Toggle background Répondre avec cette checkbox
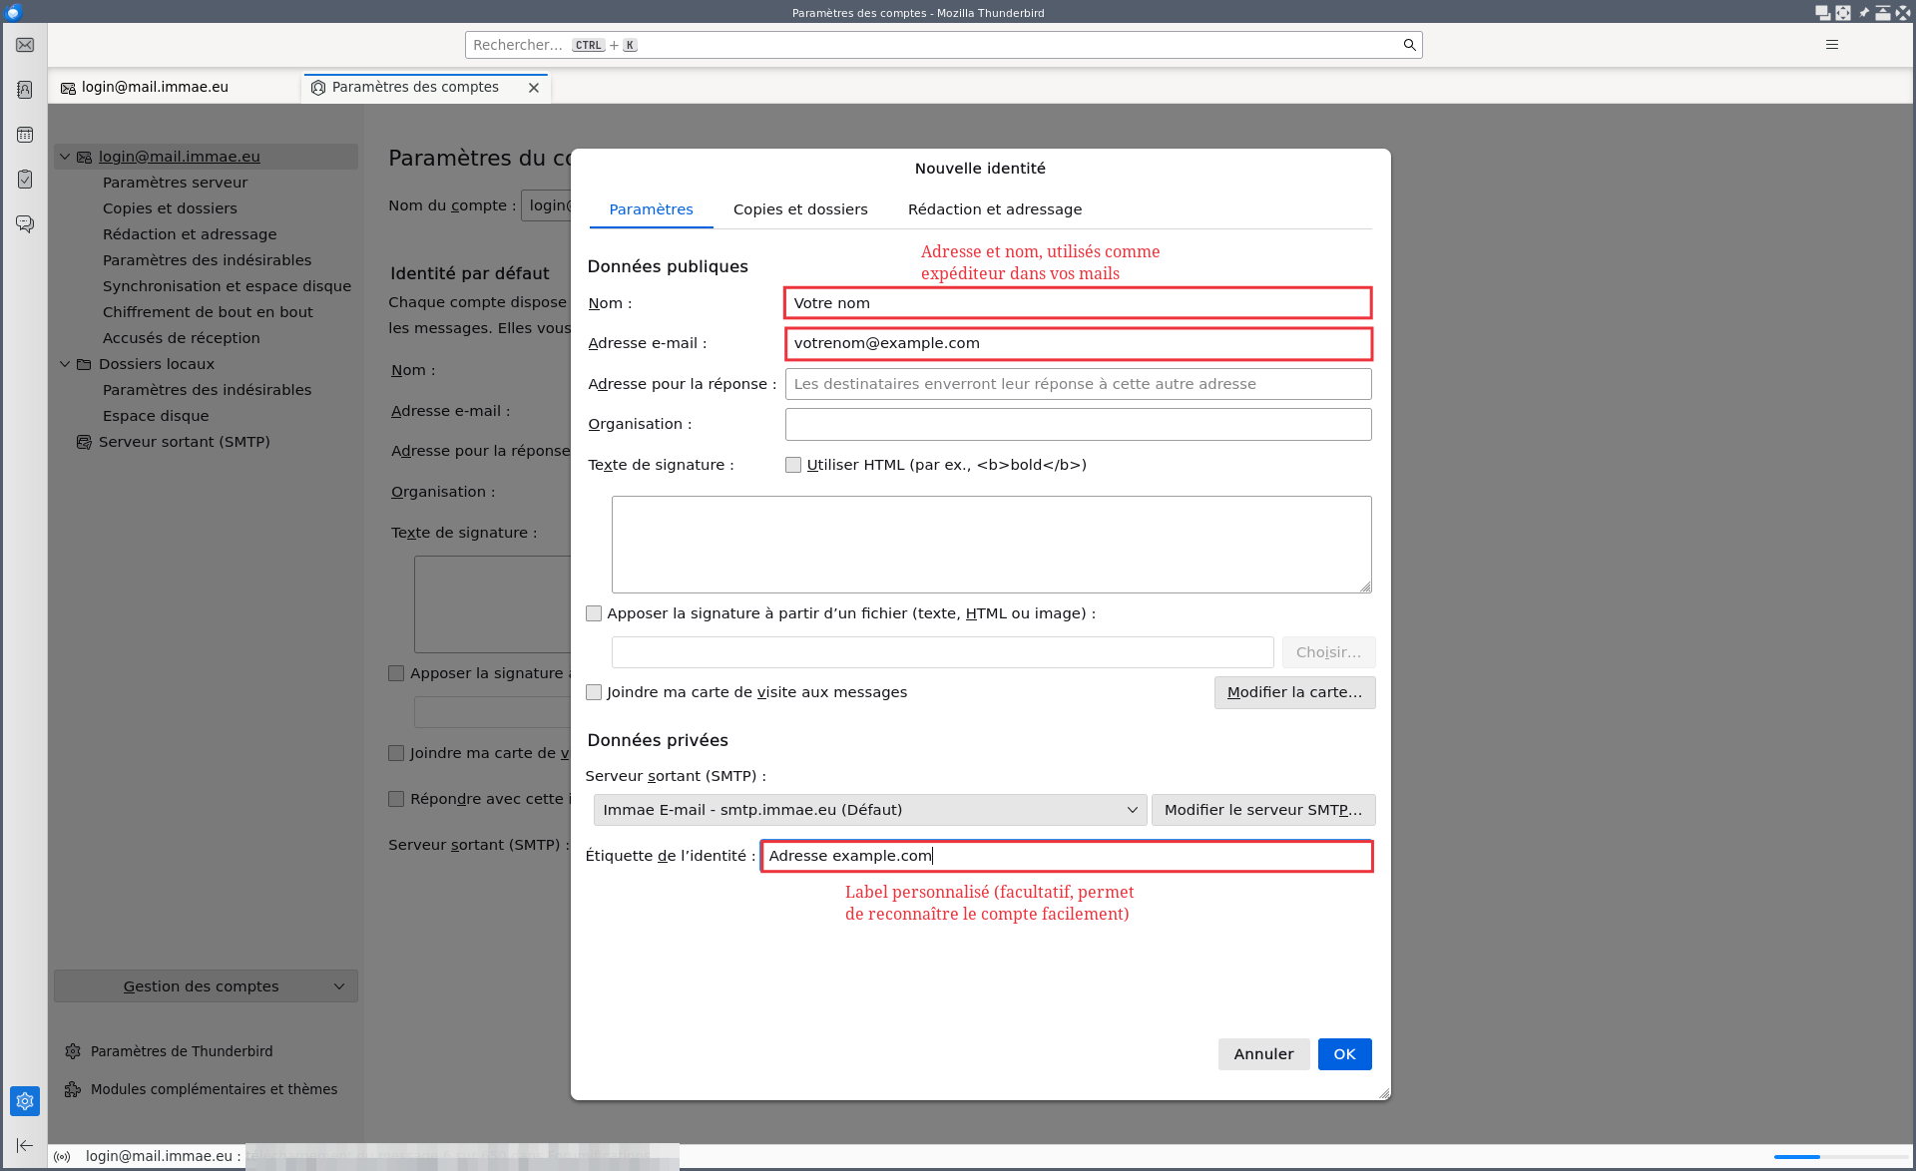The image size is (1916, 1171). [x=396, y=799]
